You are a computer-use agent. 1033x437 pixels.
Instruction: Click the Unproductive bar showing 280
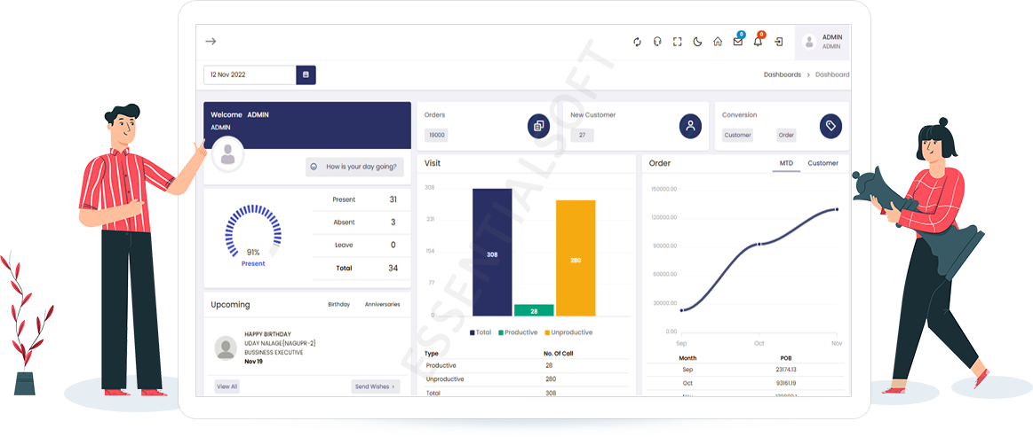576,258
